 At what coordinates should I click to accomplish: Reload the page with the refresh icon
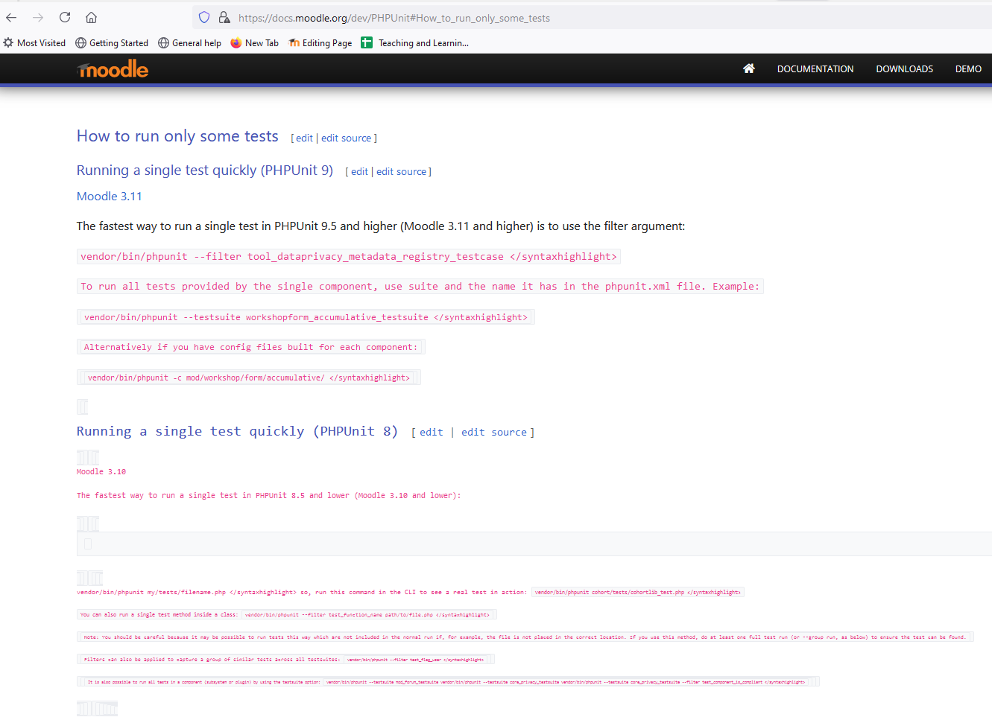(65, 17)
